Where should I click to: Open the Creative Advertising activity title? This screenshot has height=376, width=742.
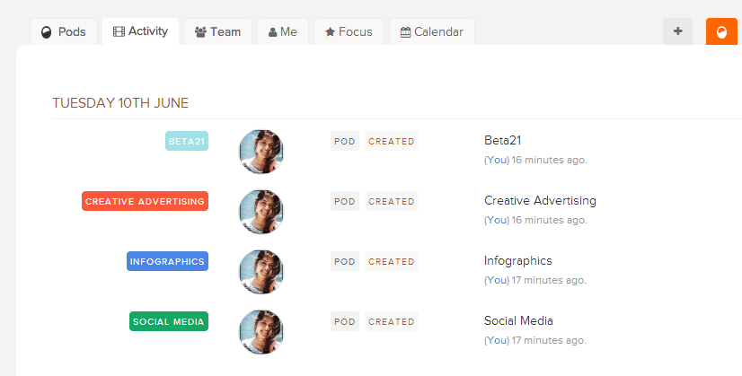pos(539,200)
